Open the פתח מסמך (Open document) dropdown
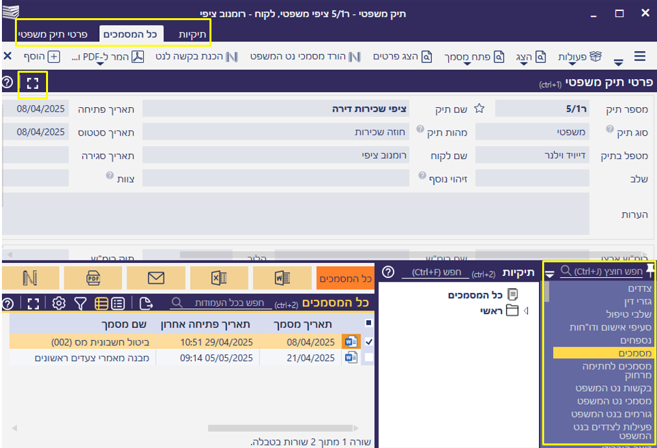Screen dimensions: 657x448 474,56
